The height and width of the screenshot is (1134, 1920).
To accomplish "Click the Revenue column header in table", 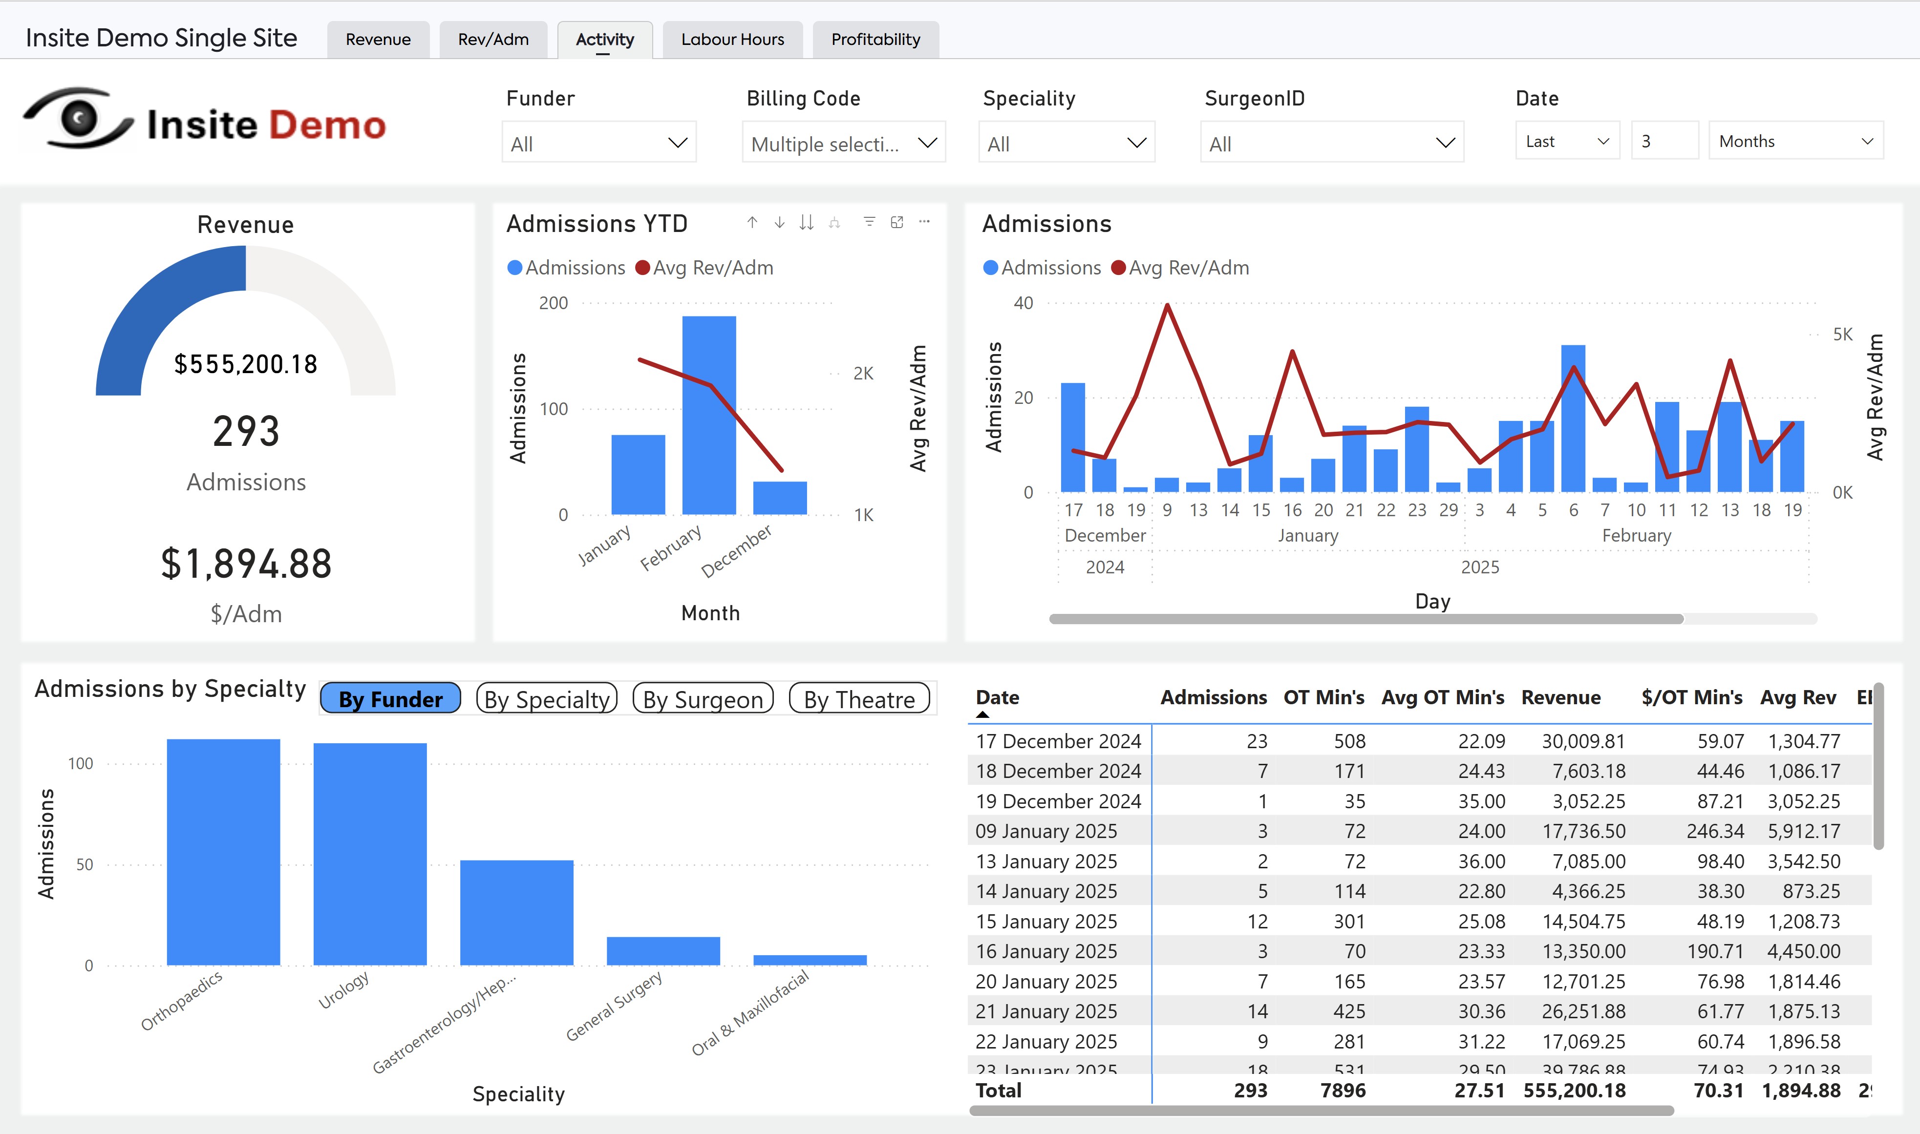I will (1561, 697).
